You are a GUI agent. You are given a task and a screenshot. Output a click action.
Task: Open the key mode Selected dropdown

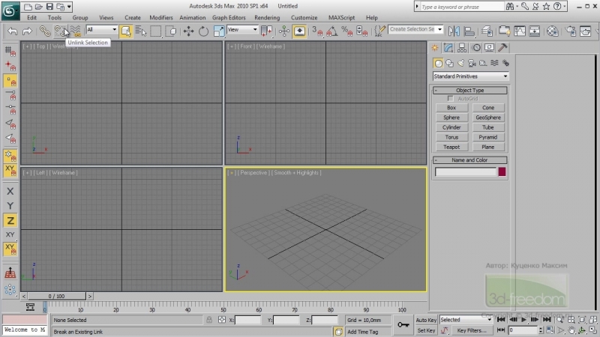(465, 320)
